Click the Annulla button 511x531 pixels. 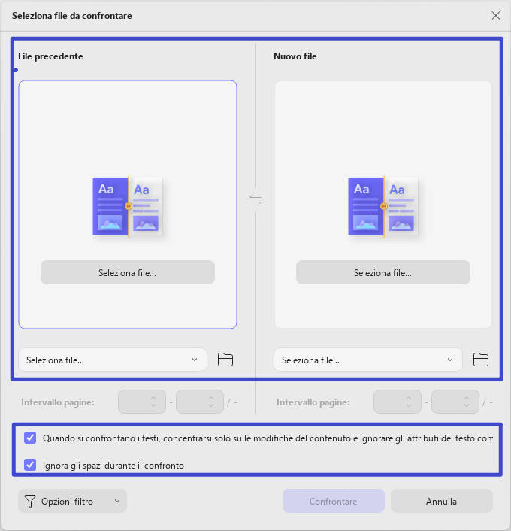pos(442,501)
